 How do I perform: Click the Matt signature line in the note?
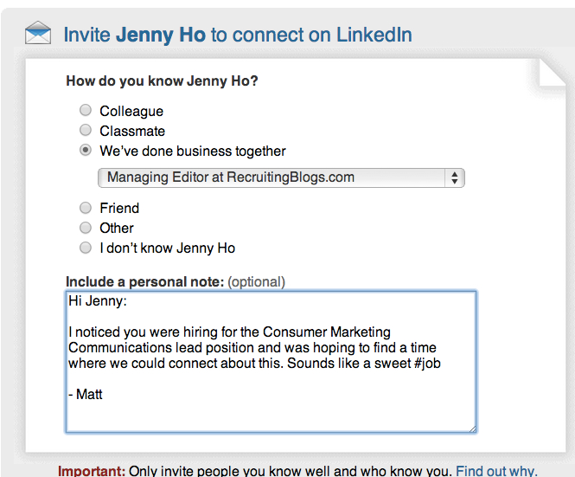pyautogui.click(x=86, y=394)
